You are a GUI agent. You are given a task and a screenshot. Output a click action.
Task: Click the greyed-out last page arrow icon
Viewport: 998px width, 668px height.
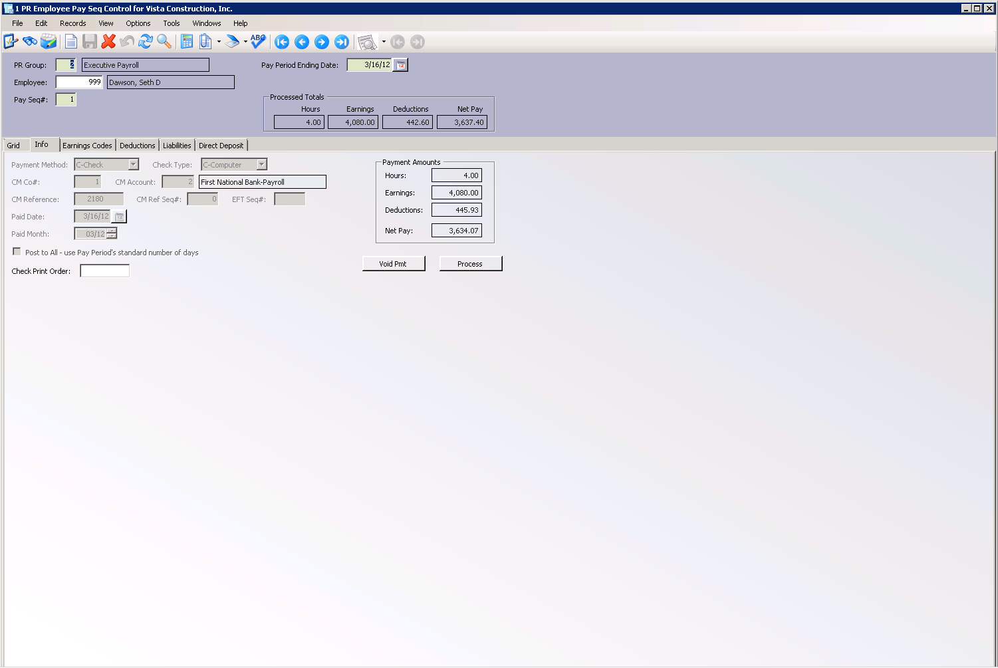(x=418, y=42)
